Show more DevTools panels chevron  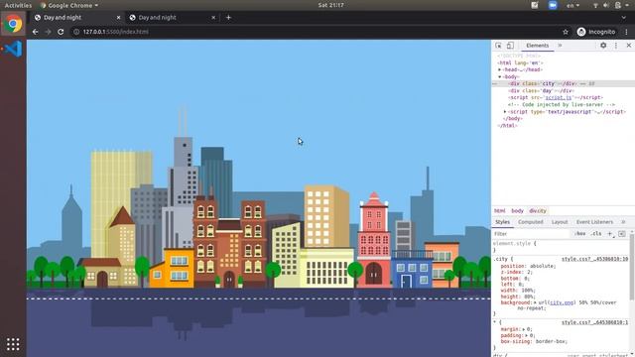tap(560, 46)
